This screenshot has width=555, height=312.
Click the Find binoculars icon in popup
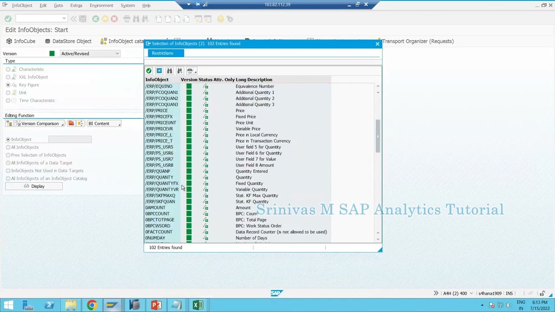pos(170,71)
